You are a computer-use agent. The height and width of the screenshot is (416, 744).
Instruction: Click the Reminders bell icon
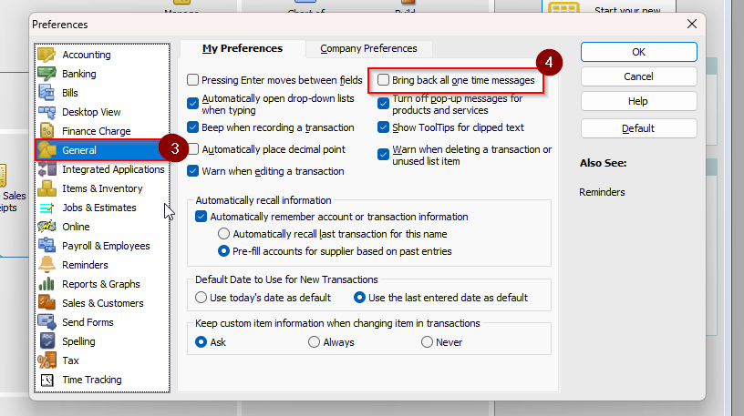(x=46, y=265)
